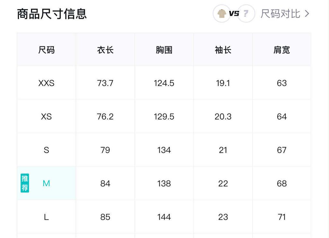This screenshot has height=238, width=329.
Task: Click the 肩宽 column header
Action: (282, 50)
